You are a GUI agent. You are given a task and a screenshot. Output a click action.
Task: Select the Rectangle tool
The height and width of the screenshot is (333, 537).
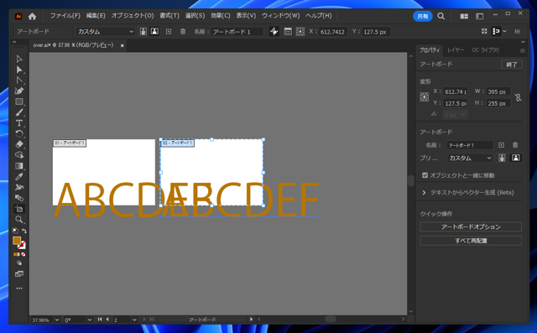[19, 101]
